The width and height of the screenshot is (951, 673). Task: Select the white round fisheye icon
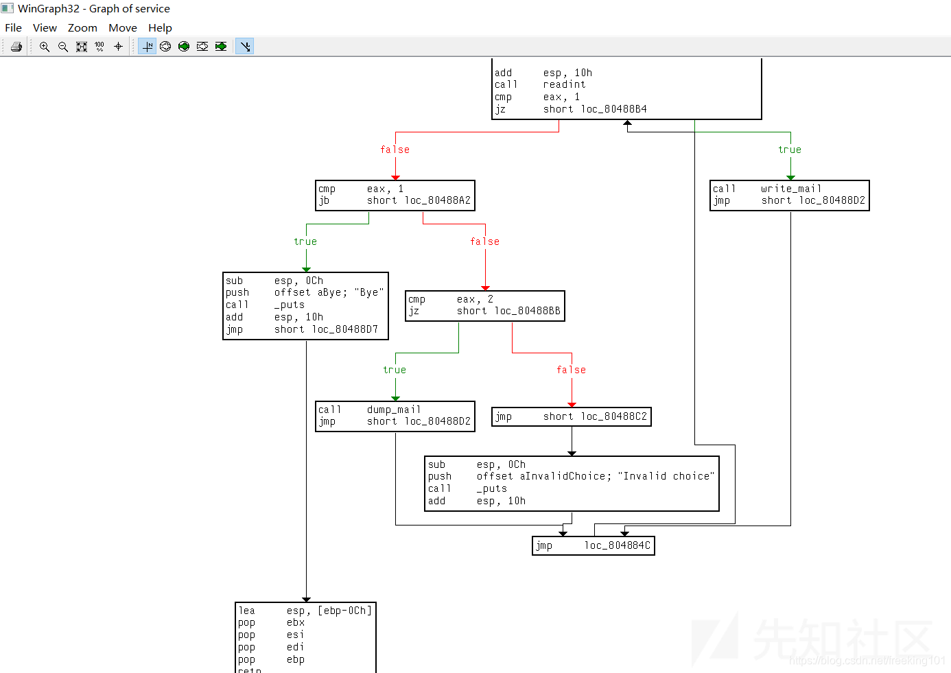(165, 47)
